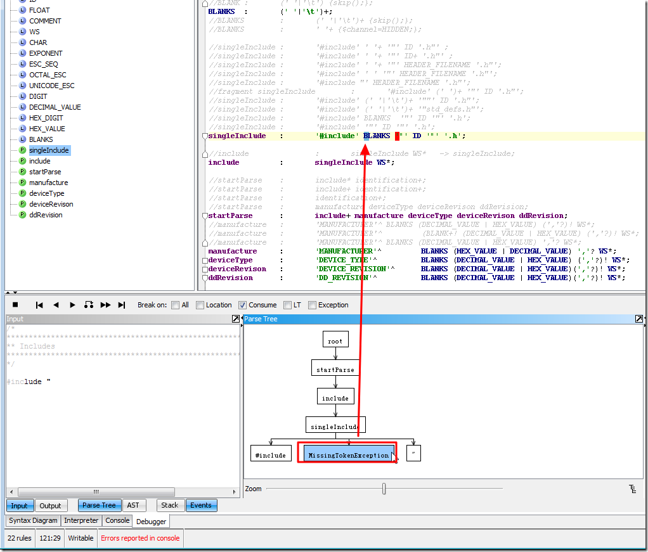Screen dimensions: 648x552
Task: Jump to the end of debugging
Action: (x=122, y=305)
